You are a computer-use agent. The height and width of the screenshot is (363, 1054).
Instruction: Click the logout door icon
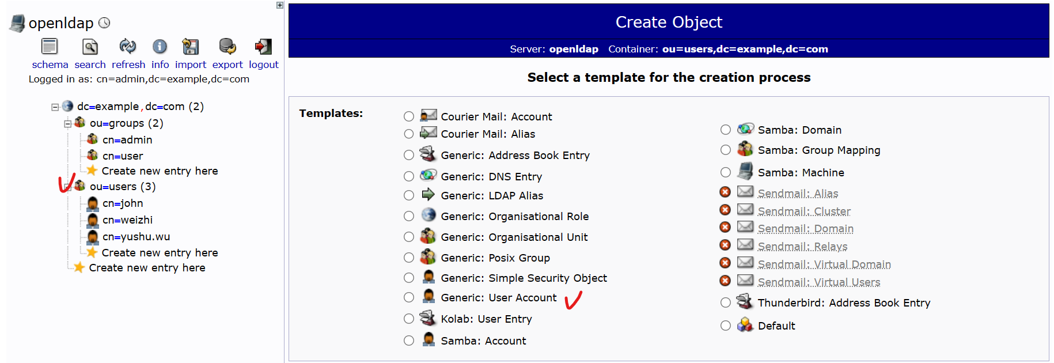(x=263, y=46)
